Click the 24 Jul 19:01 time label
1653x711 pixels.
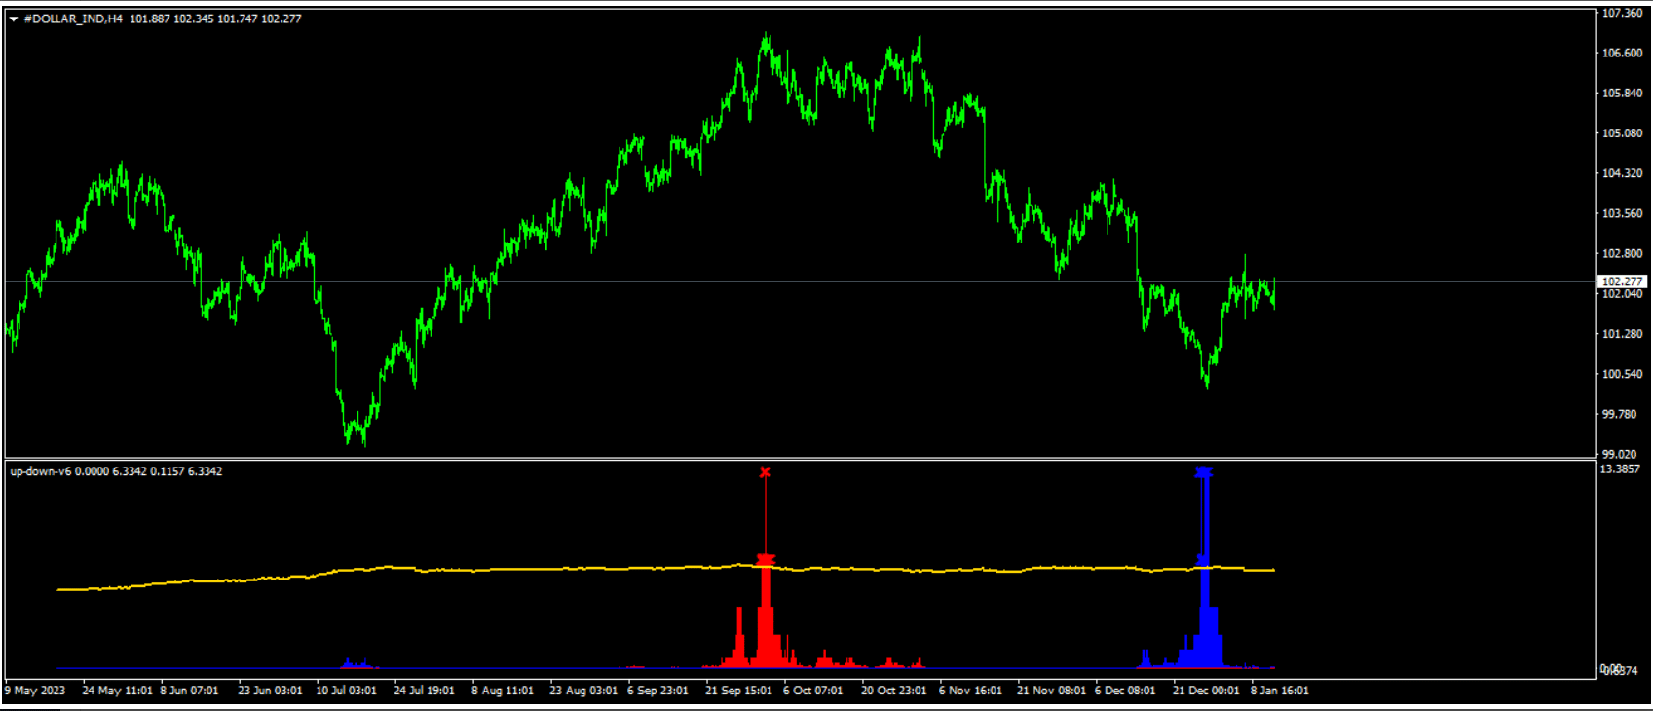coord(424,691)
